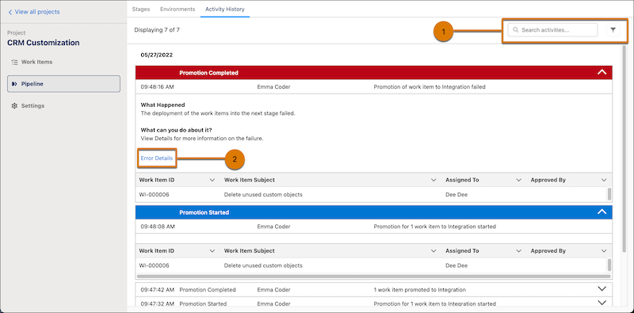
Task: Click the horizontal scrollbar under Promotion Started table
Action: point(373,277)
